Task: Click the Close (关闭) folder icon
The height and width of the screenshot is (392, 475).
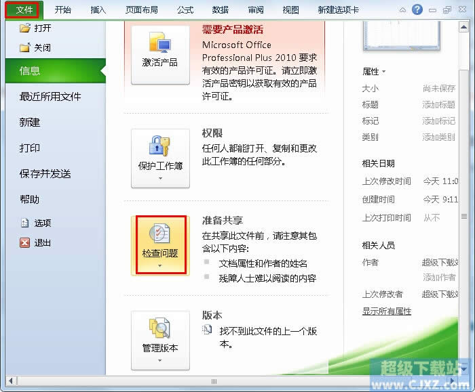Action: (25, 48)
